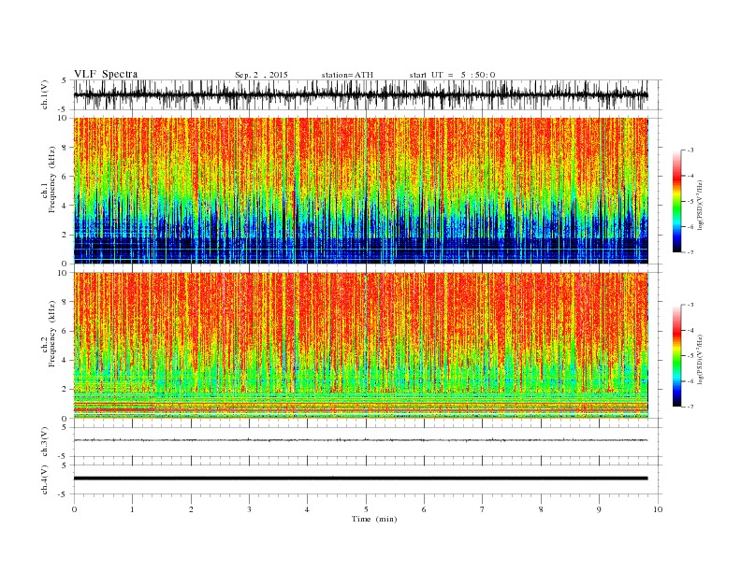Image resolution: width=741 pixels, height=572 pixels.
Task: Click the "8" tick on ch.1 frequency axis
Action: 65,148
